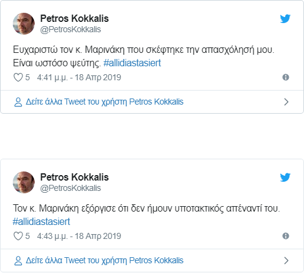Open info icon on first tweet
304x273 pixels.
pyautogui.click(x=286, y=77)
